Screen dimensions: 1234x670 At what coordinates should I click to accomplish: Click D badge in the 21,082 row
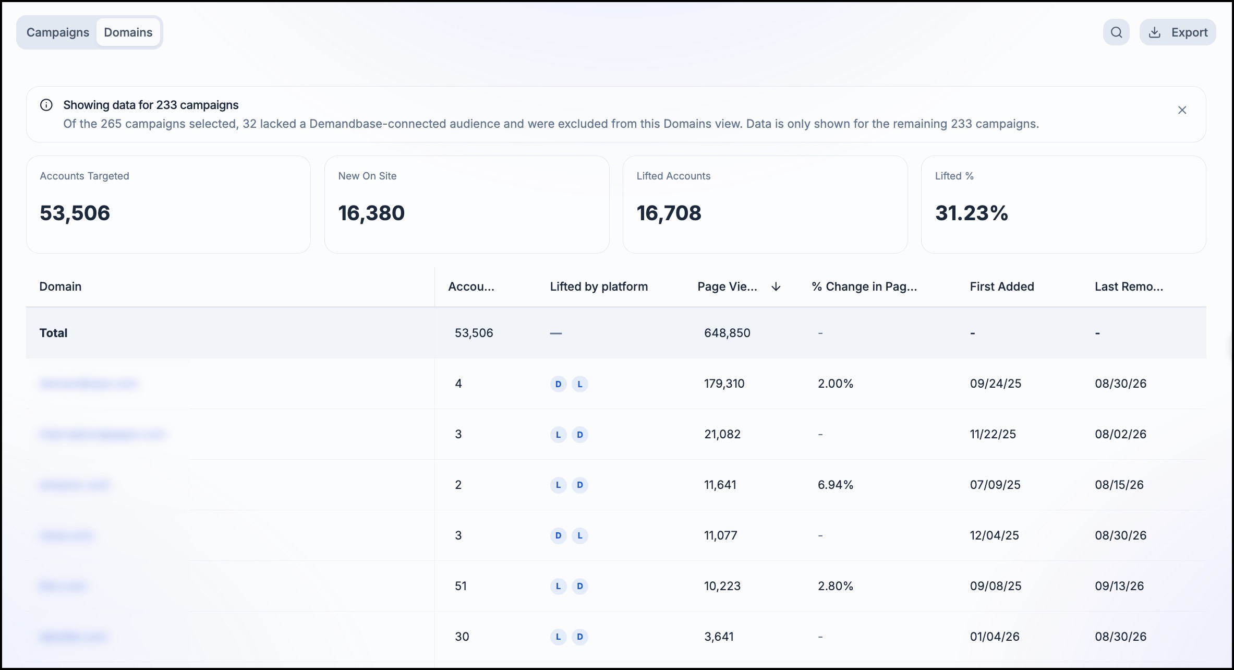click(x=580, y=435)
